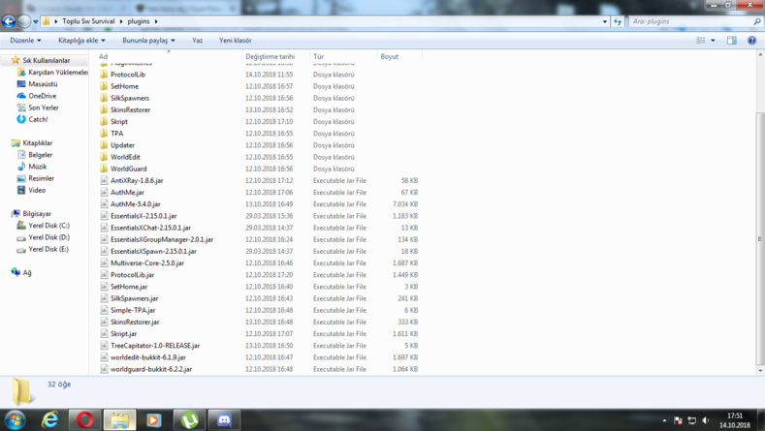Select the AntiXRay-1.8.6.jar file icon
Screen dimensions: 765x431
point(104,180)
